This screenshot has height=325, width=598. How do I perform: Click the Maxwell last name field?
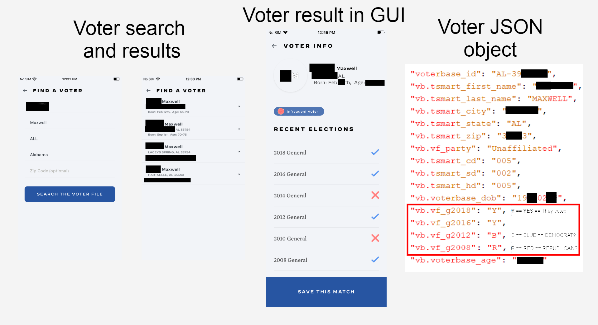coord(70,122)
